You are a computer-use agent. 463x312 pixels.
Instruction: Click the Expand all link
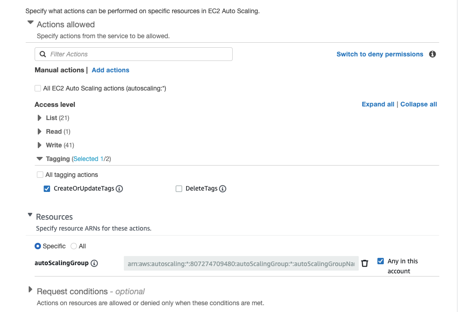coord(378,104)
